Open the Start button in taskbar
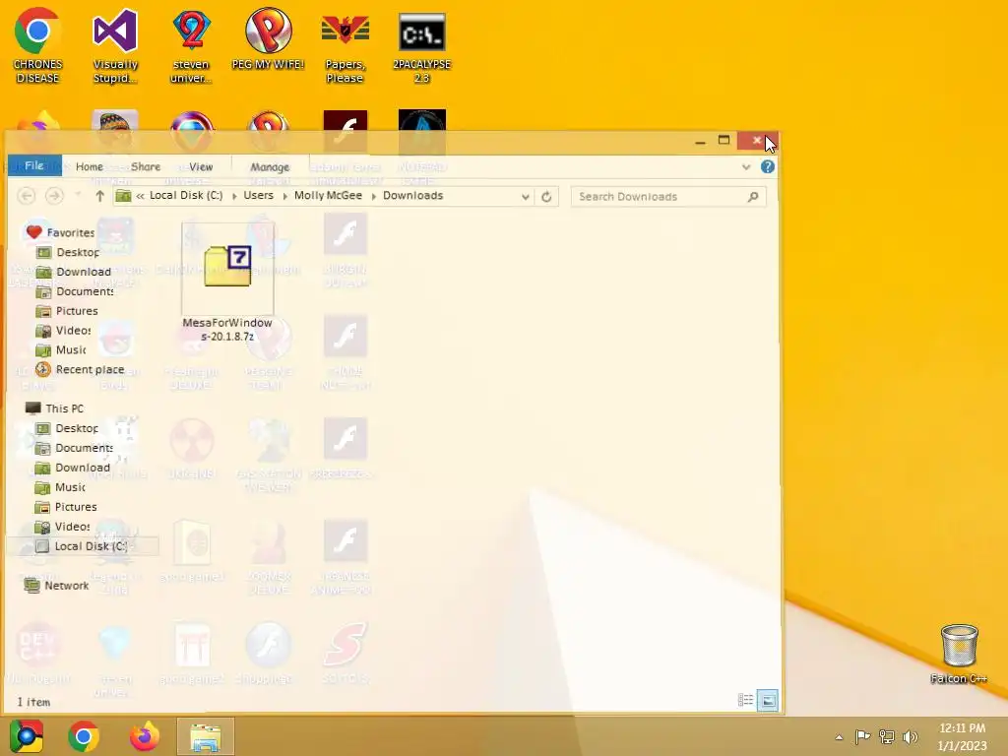1008x756 pixels. pyautogui.click(x=27, y=736)
